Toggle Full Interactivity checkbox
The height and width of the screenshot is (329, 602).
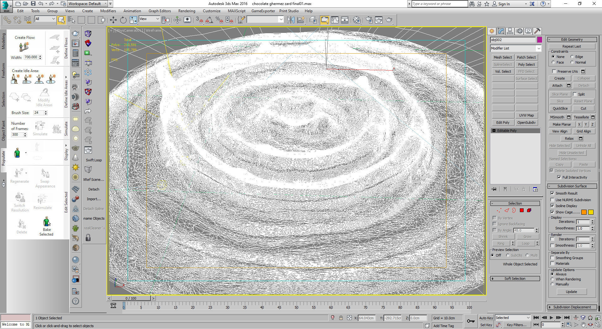click(x=559, y=177)
